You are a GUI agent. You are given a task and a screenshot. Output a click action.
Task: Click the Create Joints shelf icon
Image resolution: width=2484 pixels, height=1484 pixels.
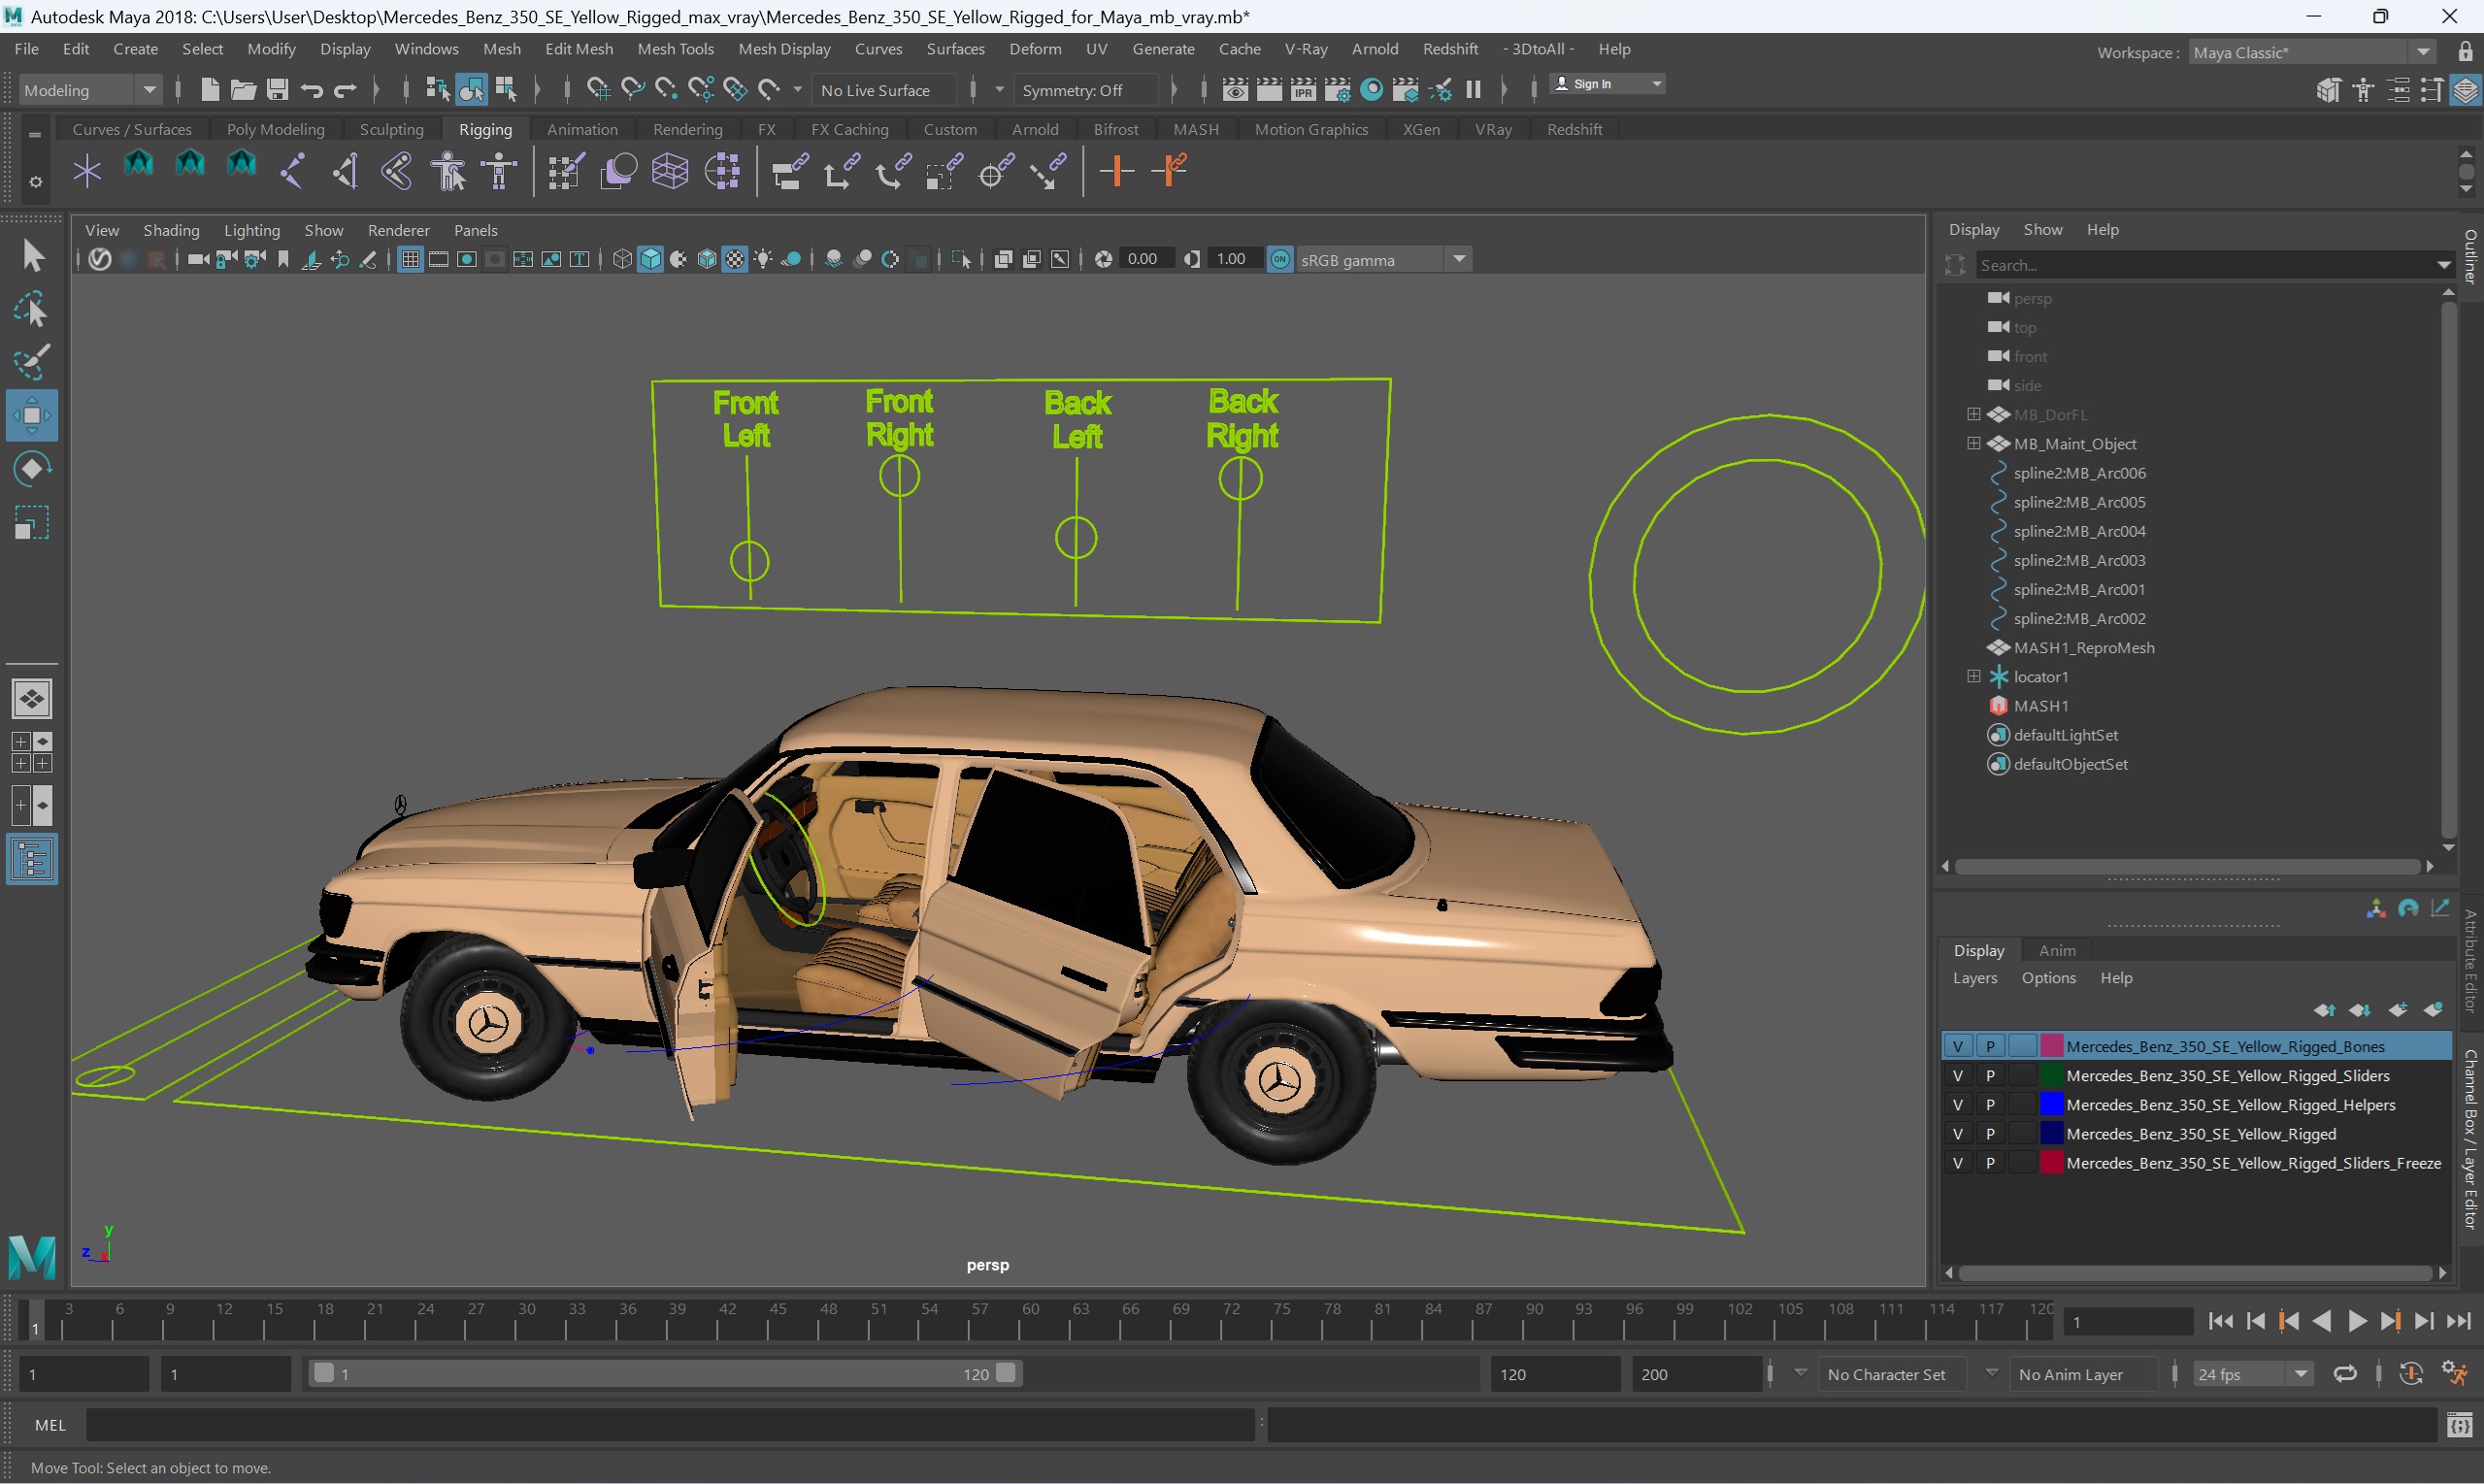coord(293,171)
